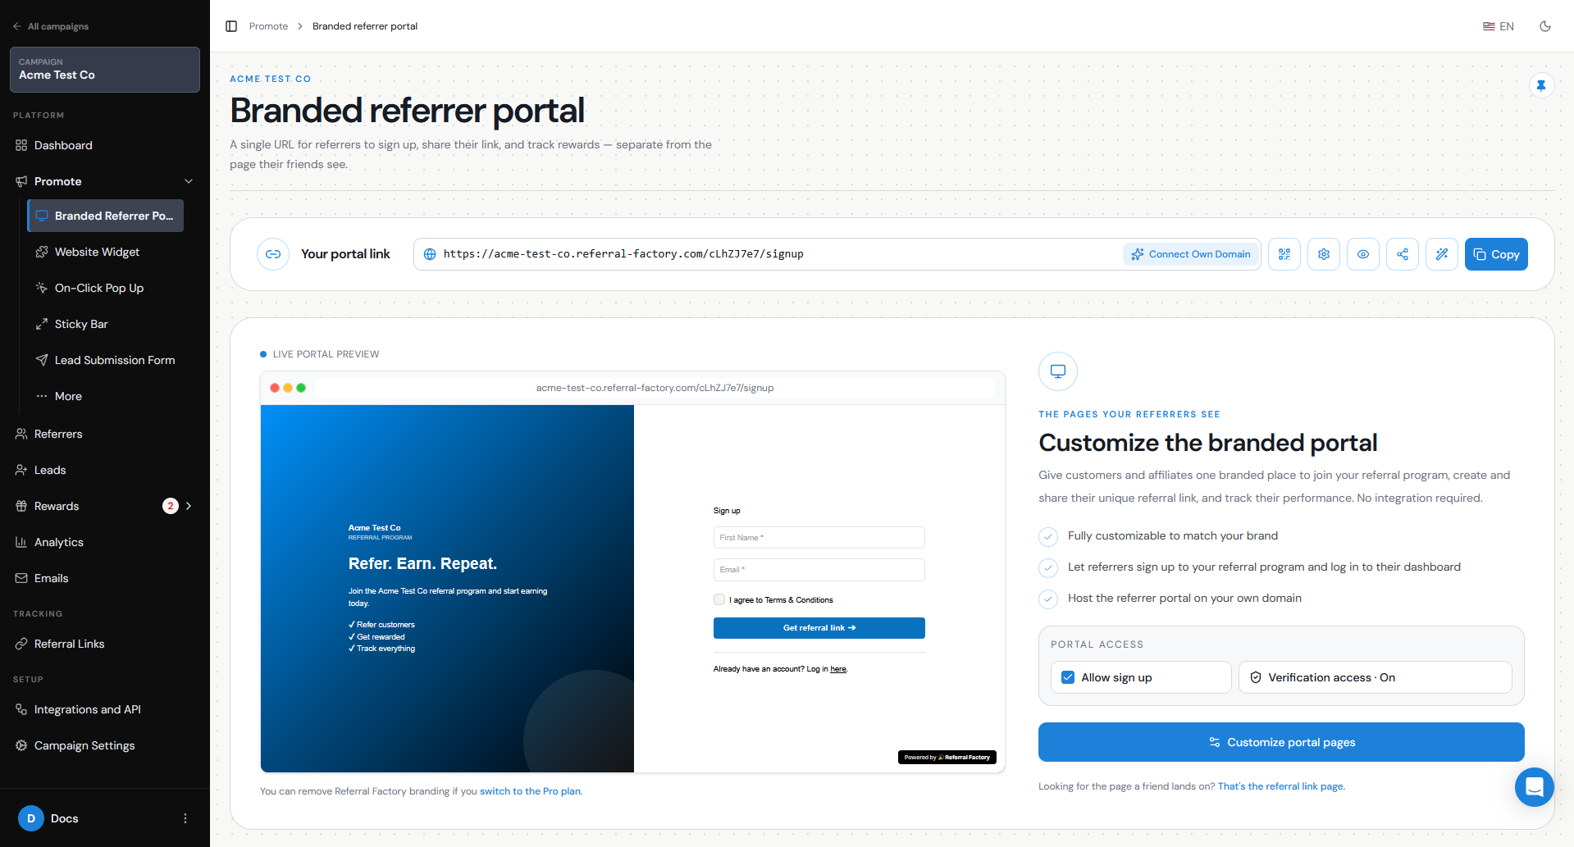Open the Acme Test Co campaign selector

point(105,70)
